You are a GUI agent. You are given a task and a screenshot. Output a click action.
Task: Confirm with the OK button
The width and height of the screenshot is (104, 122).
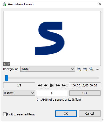coord(66,114)
